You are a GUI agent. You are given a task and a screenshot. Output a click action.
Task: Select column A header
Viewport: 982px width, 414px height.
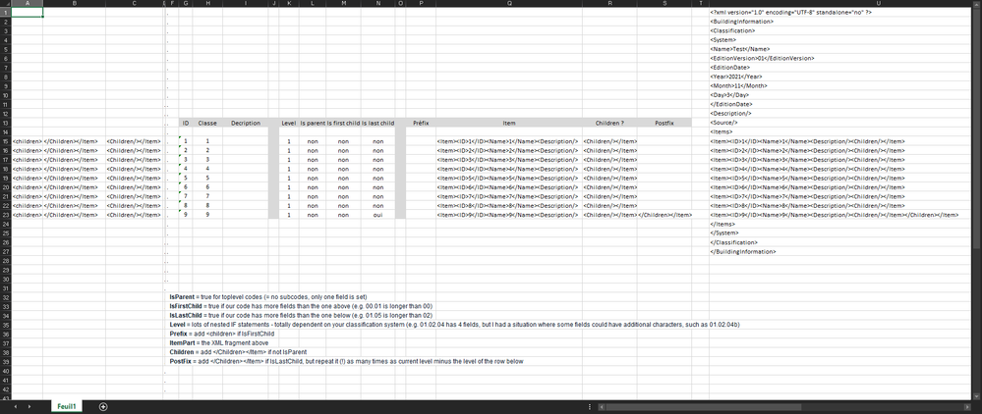(x=28, y=3)
